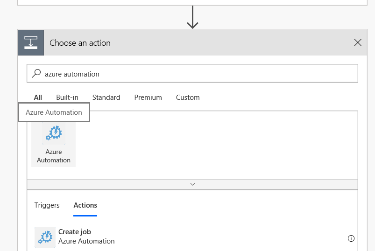Select the All filter tab
The image size is (375, 251).
tap(38, 98)
